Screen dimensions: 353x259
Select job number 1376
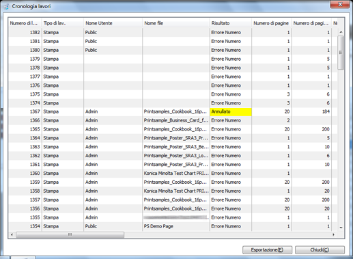(35, 85)
